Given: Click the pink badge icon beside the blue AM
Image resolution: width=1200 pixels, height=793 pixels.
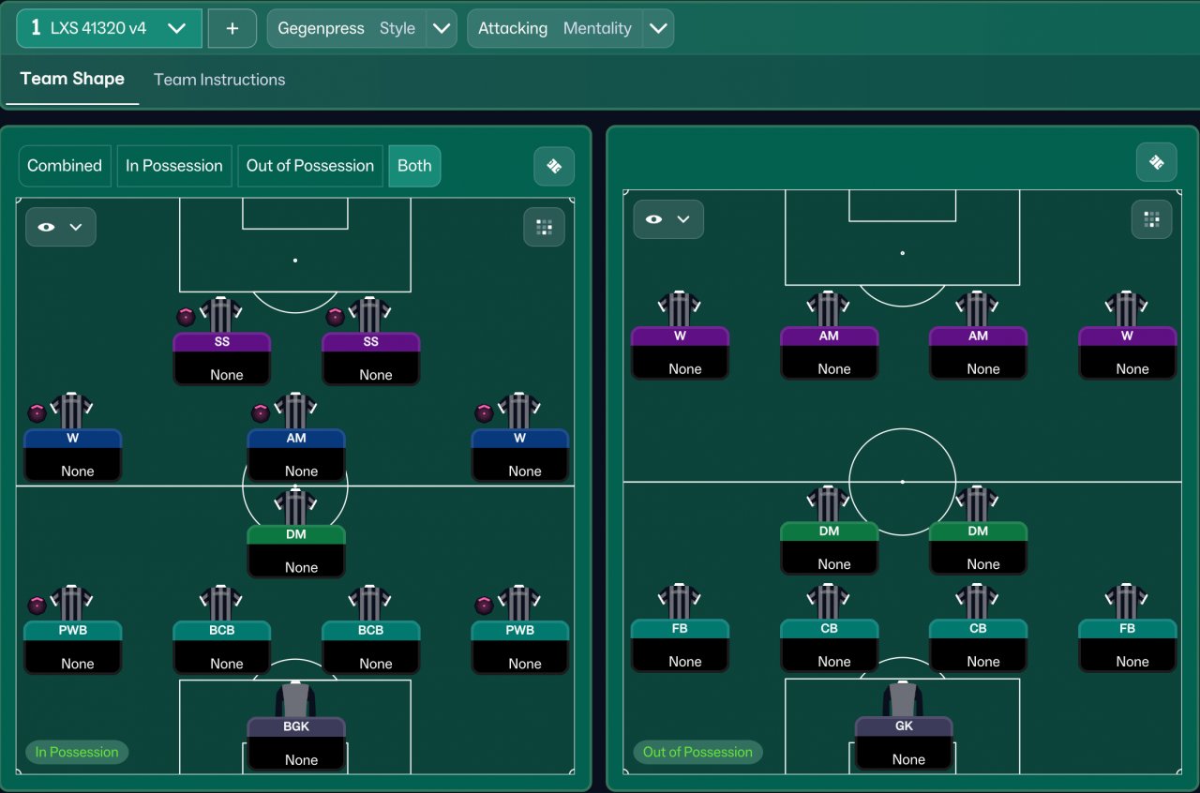Looking at the screenshot, I should 261,413.
